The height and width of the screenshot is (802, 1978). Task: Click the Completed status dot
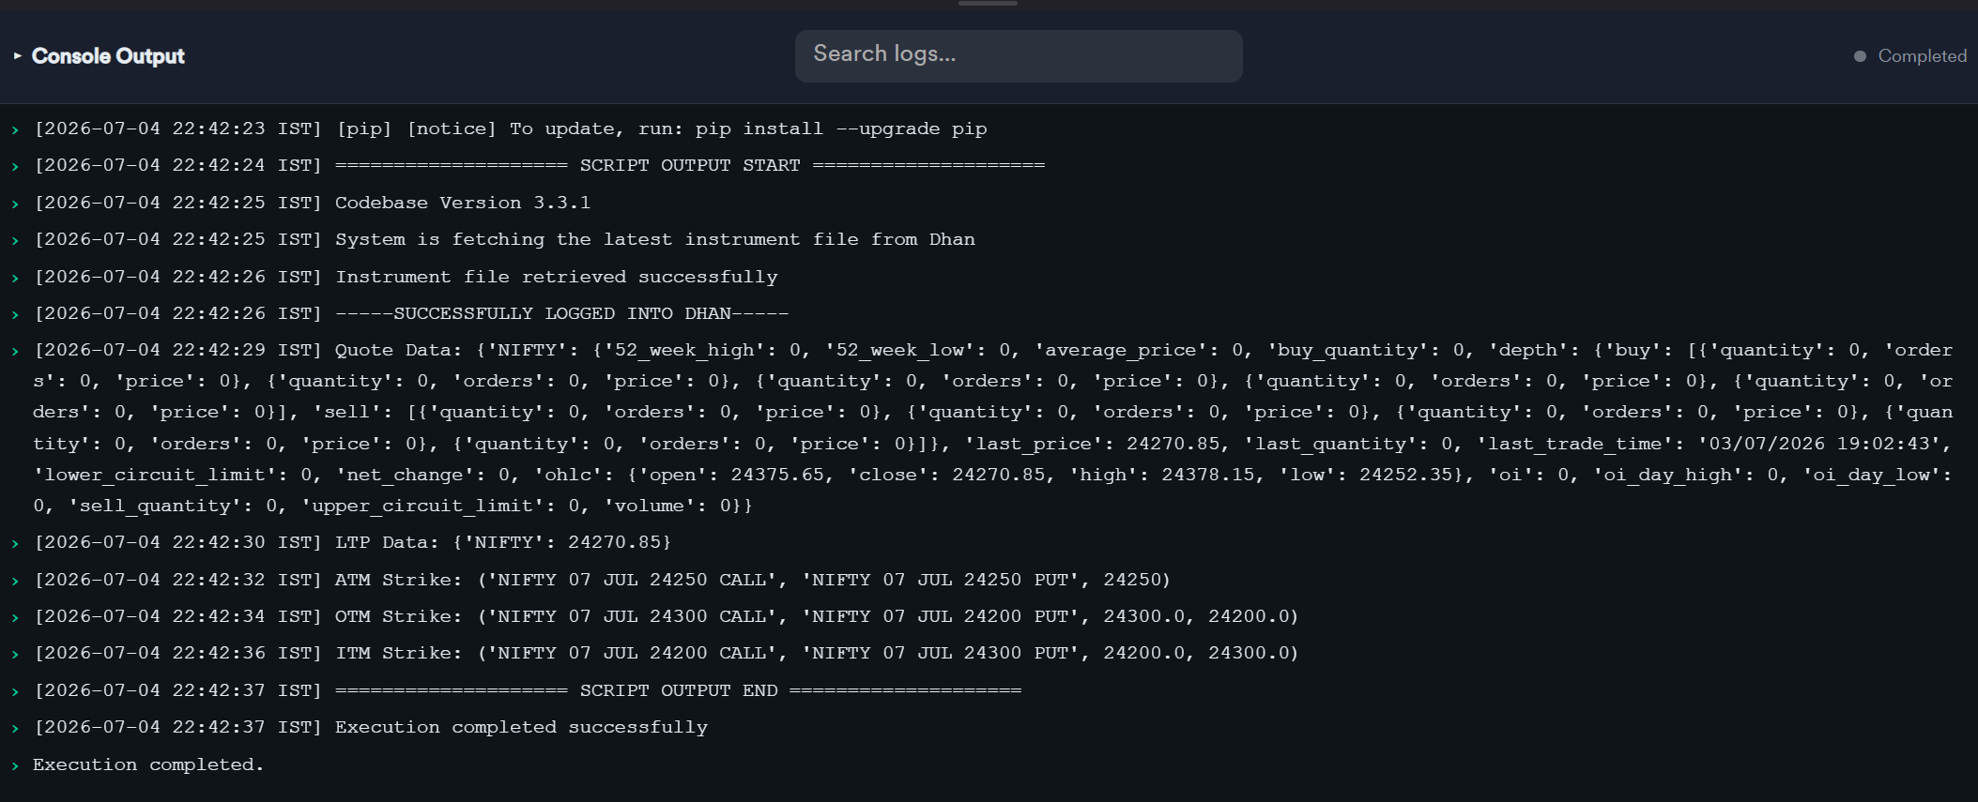point(1860,56)
